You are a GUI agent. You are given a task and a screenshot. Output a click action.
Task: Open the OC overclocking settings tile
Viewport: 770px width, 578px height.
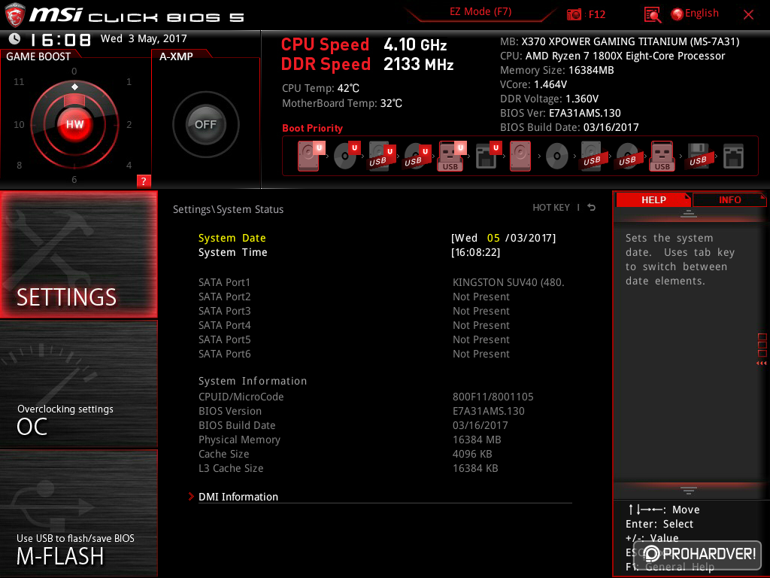pos(79,384)
